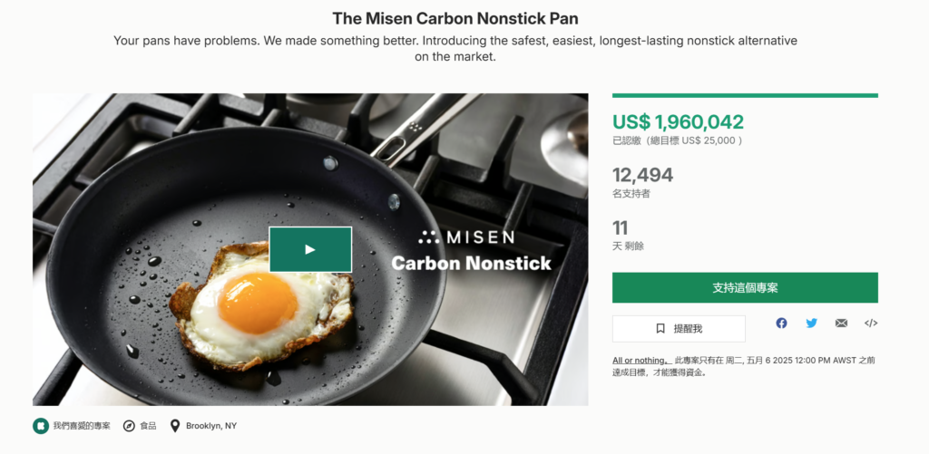The image size is (929, 454).
Task: Click the US$ 1,960,042 pledged amount
Action: tap(678, 121)
